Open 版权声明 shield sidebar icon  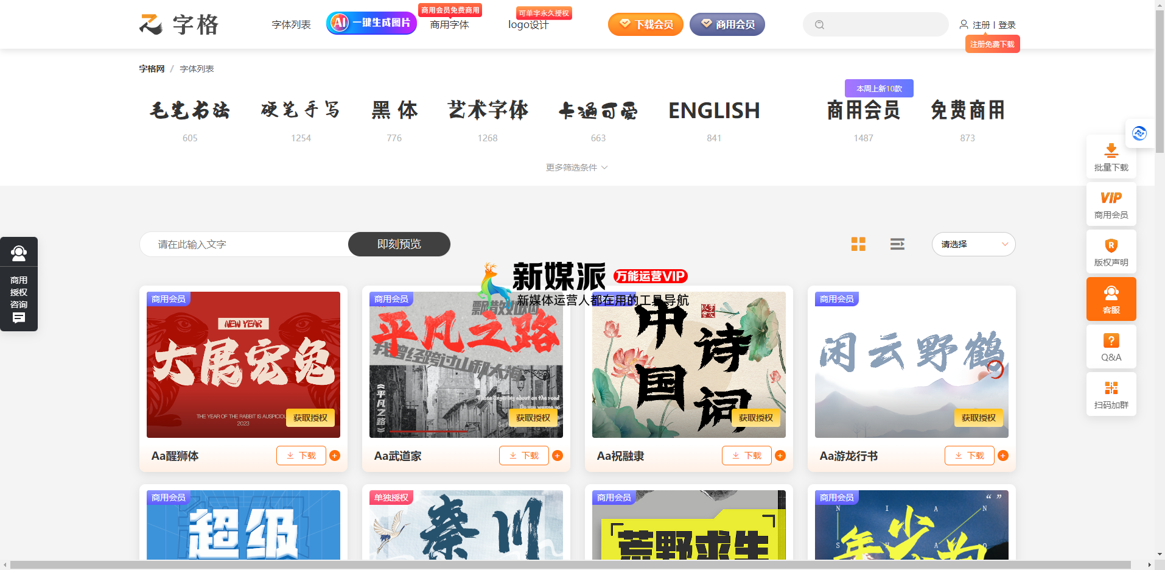point(1111,252)
